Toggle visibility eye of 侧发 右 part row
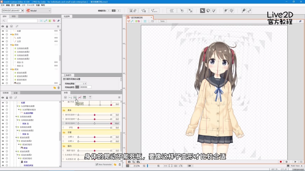Viewport: 305px width, 171px height. click(3, 62)
